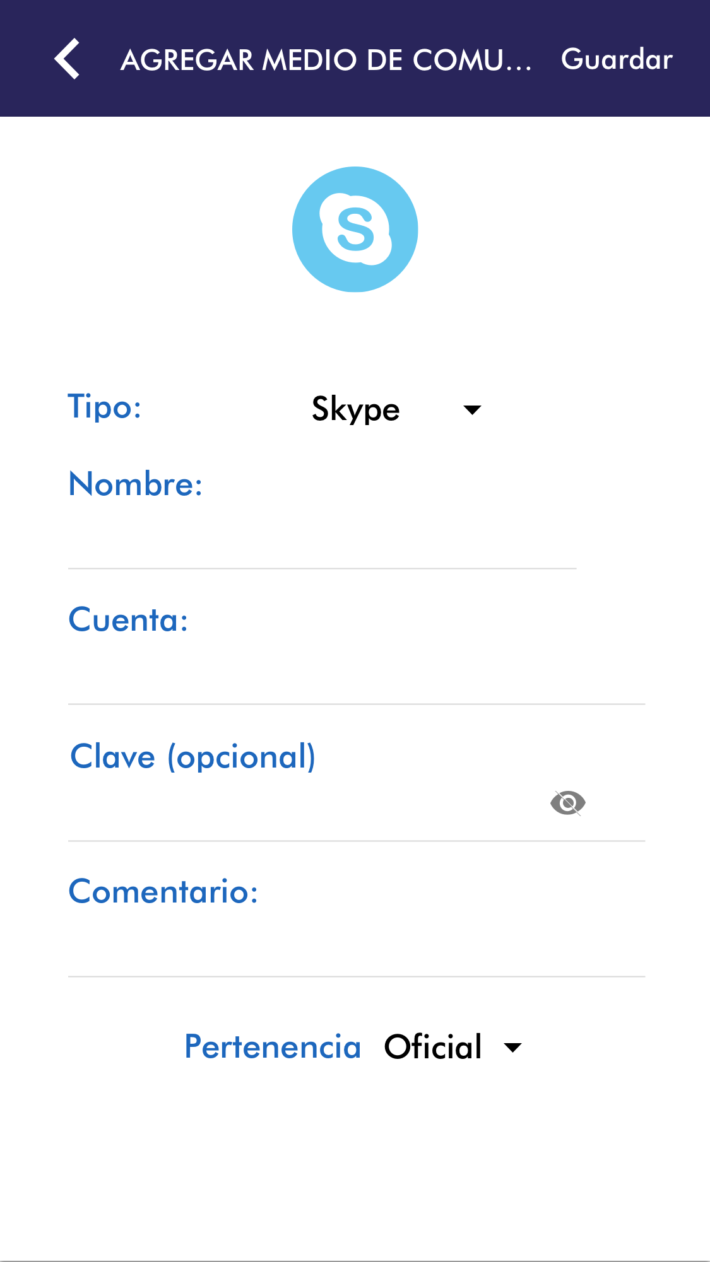Select the Skype type value text
710x1262 pixels.
point(356,410)
